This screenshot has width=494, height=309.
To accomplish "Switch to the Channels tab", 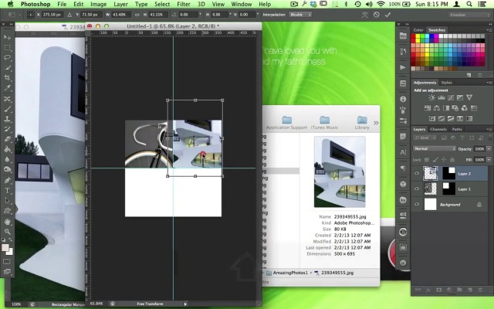I will tap(438, 129).
